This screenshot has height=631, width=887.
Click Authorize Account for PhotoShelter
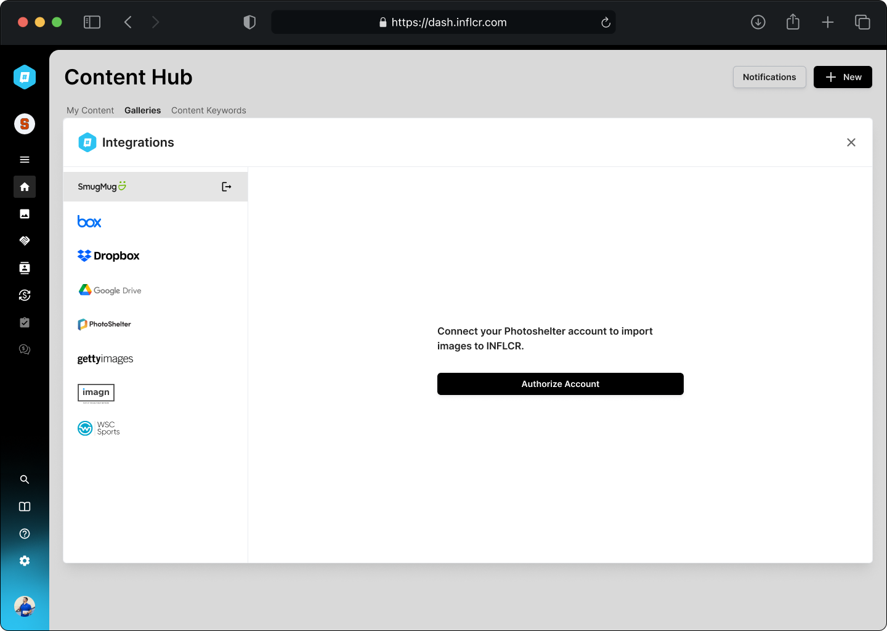coord(560,384)
